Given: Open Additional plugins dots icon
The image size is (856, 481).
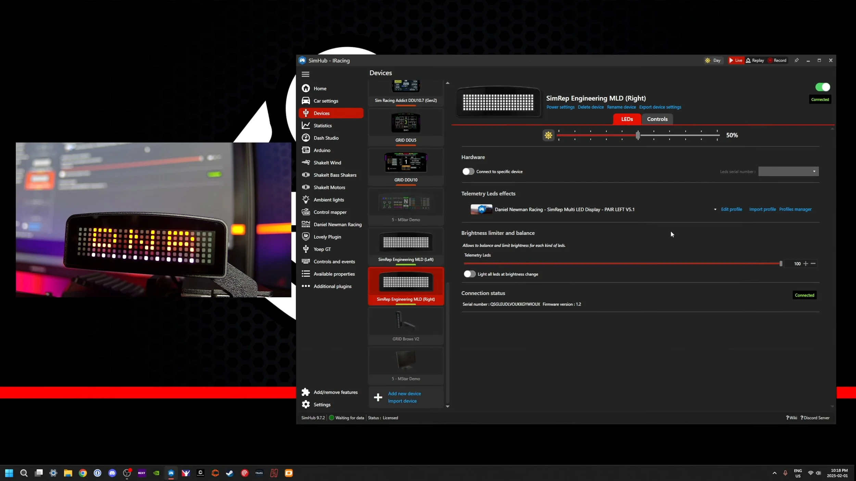Looking at the screenshot, I should (306, 286).
